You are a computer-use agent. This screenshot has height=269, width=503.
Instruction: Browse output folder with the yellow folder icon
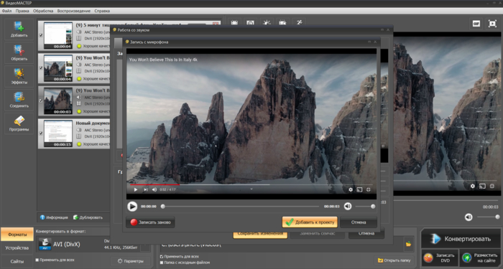coord(408,244)
